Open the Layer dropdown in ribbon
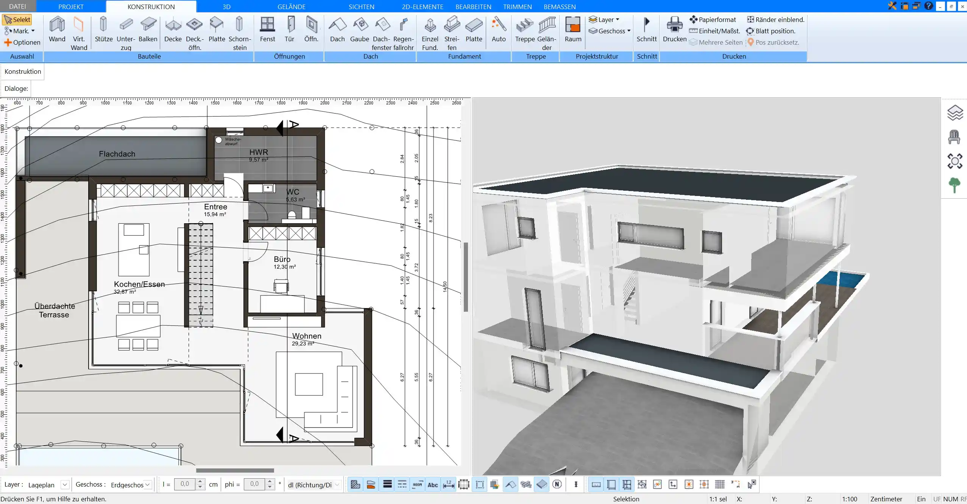967x504 pixels. click(x=604, y=20)
